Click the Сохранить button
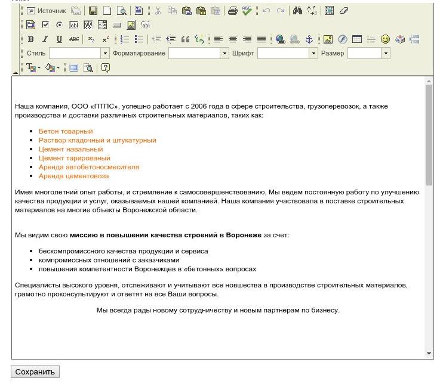The width and height of the screenshot is (443, 384). click(35, 371)
